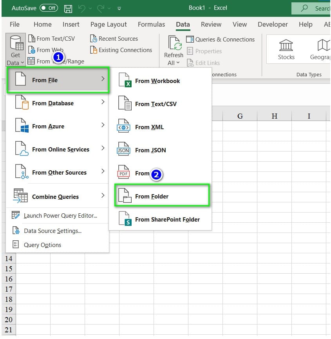Click the Undo arrow icon
Screen dimensions: 331x339
pyautogui.click(x=81, y=9)
